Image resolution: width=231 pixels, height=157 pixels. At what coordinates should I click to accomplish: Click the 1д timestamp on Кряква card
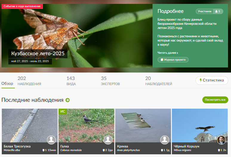168,150
